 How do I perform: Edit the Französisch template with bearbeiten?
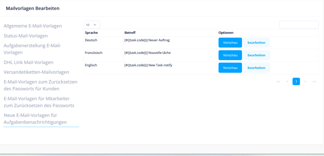tap(256, 55)
